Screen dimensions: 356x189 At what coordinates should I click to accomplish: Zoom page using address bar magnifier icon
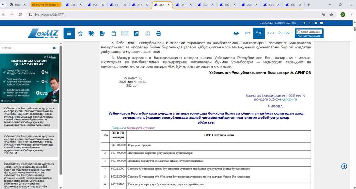324,15
